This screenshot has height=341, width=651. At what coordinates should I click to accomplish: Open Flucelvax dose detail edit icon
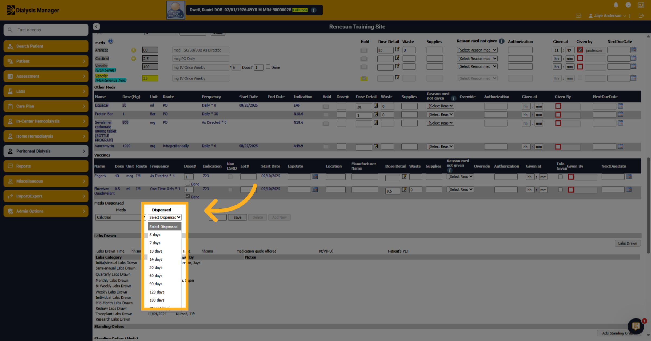tap(404, 189)
